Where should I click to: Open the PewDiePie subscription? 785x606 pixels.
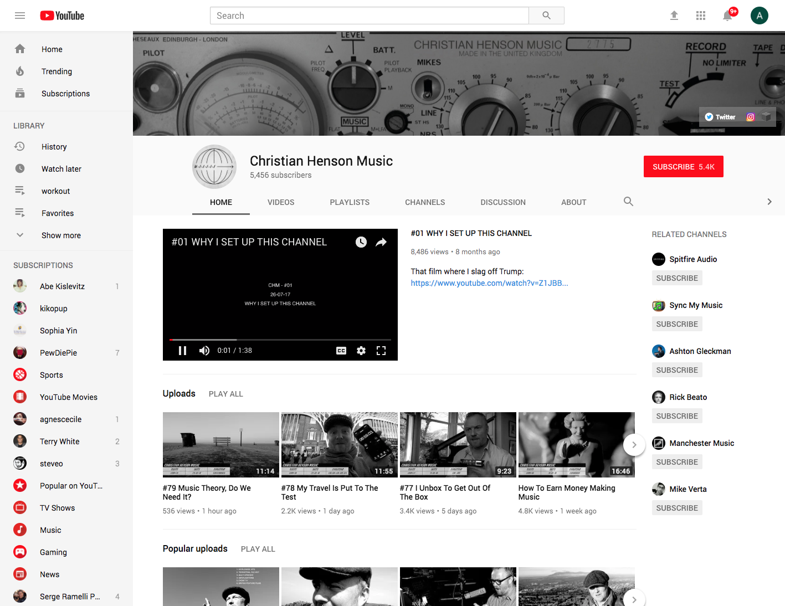coord(66,353)
